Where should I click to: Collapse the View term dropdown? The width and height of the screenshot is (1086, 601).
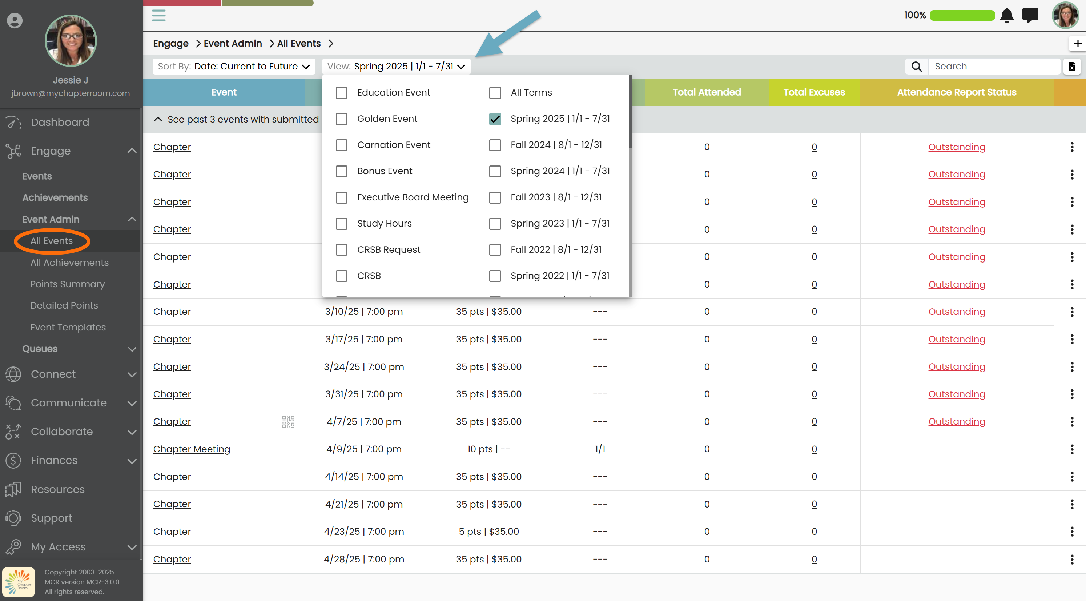click(396, 67)
